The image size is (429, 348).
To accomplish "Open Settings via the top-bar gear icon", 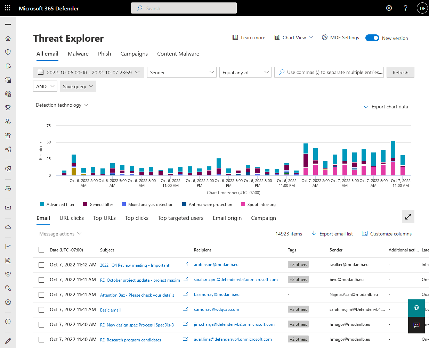I will (x=389, y=8).
